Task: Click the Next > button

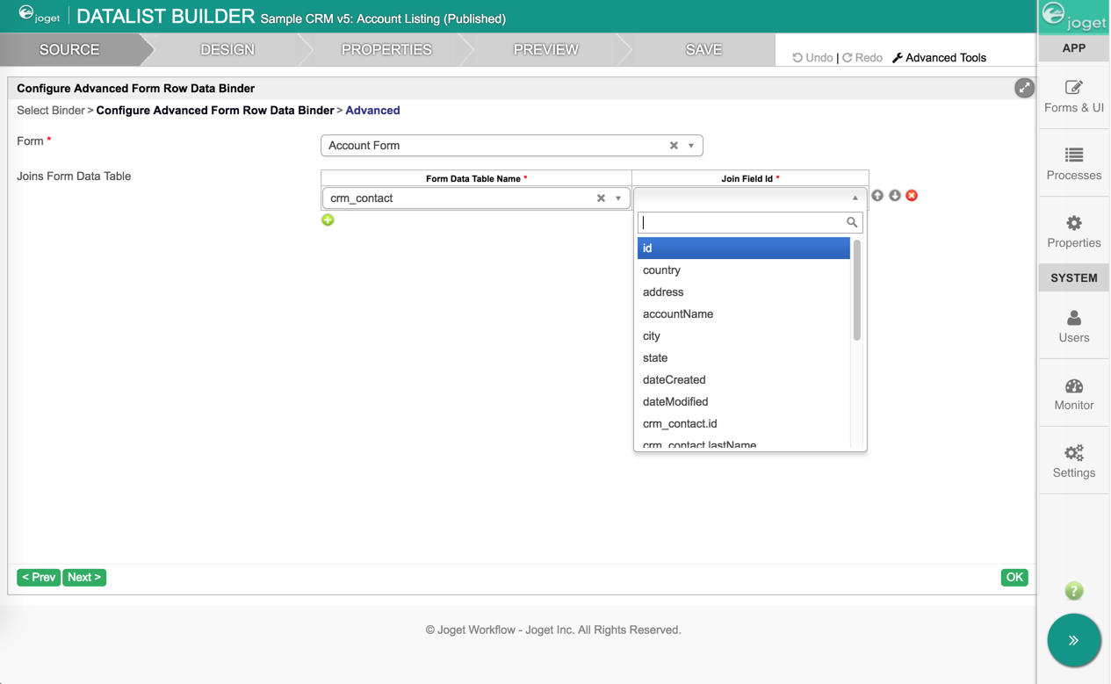Action: (84, 577)
